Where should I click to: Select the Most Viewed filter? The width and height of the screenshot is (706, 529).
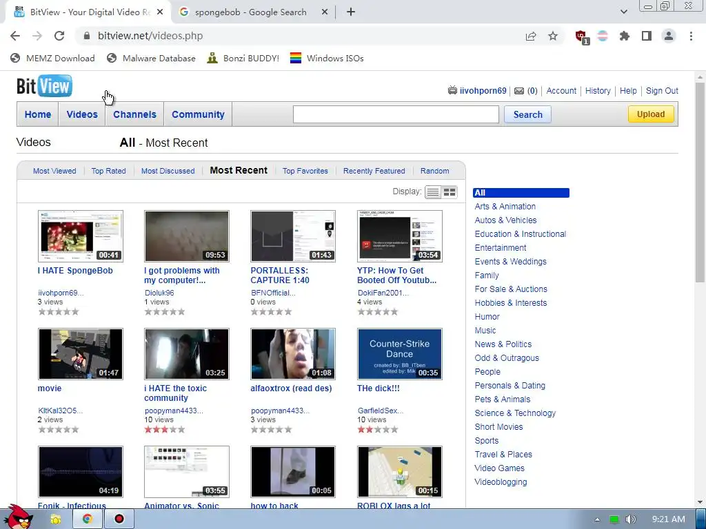coord(54,171)
